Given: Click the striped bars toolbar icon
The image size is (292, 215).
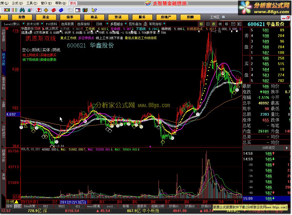Looking at the screenshot, I should point(14,10).
